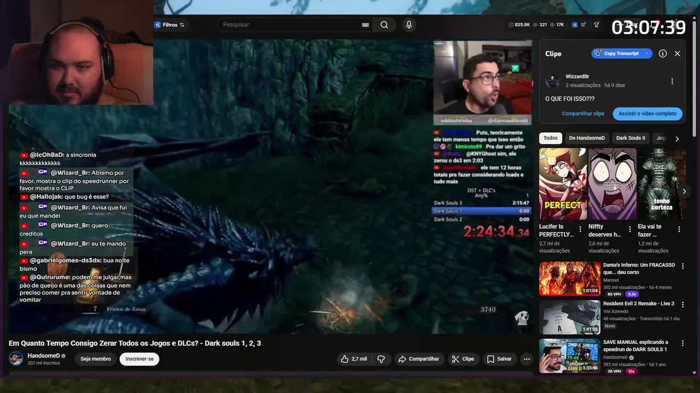Click the 85 VPH badge on Dante's Inferno
The width and height of the screenshot is (700, 393).
pyautogui.click(x=614, y=294)
